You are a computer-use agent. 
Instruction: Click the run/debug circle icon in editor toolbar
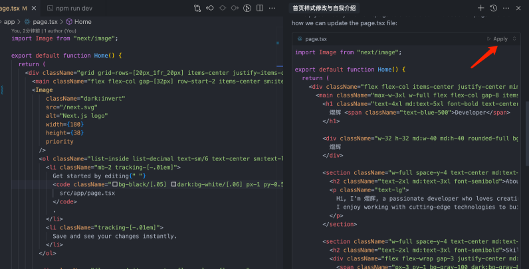247,8
